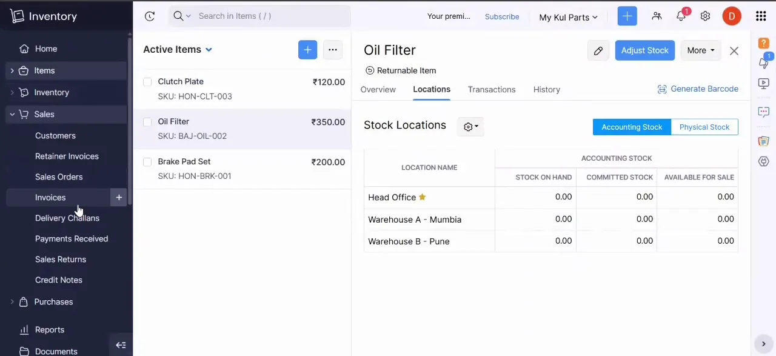This screenshot has height=356, width=776.
Task: Click the Generate Barcode link
Action: pos(704,89)
